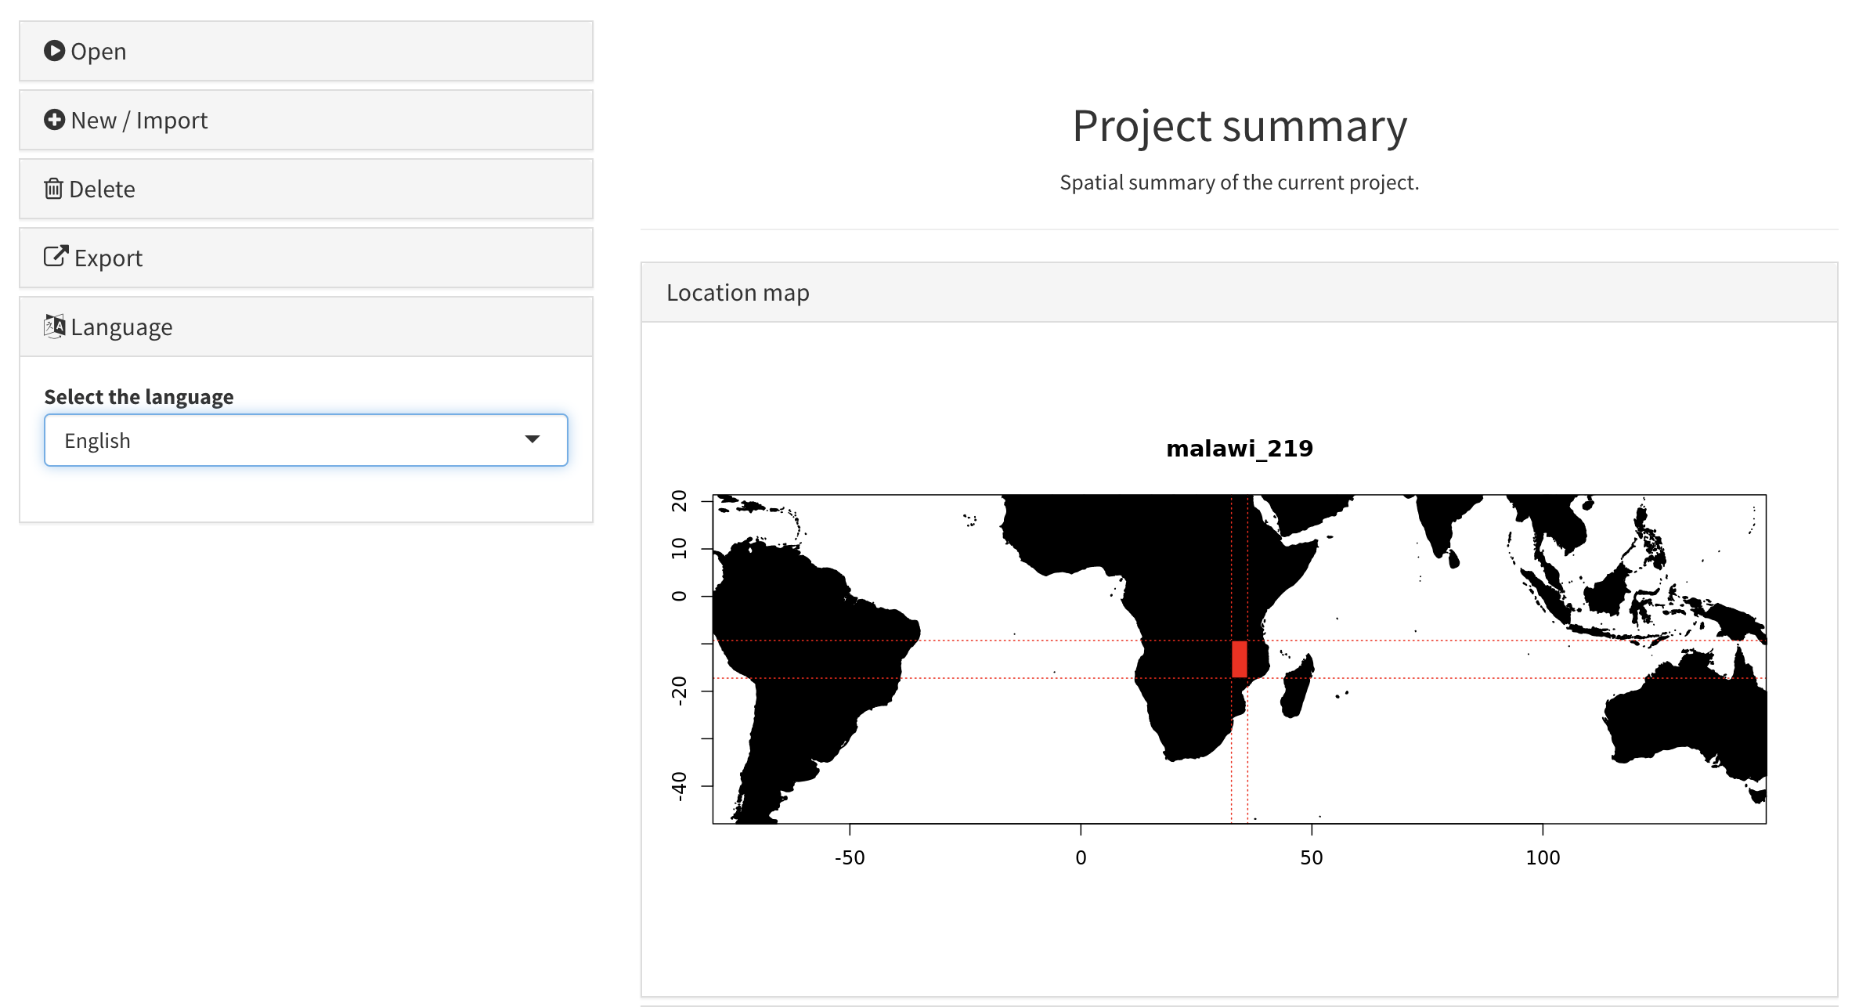This screenshot has height=1007, width=1859.
Task: Click the Project summary heading
Action: tap(1239, 126)
